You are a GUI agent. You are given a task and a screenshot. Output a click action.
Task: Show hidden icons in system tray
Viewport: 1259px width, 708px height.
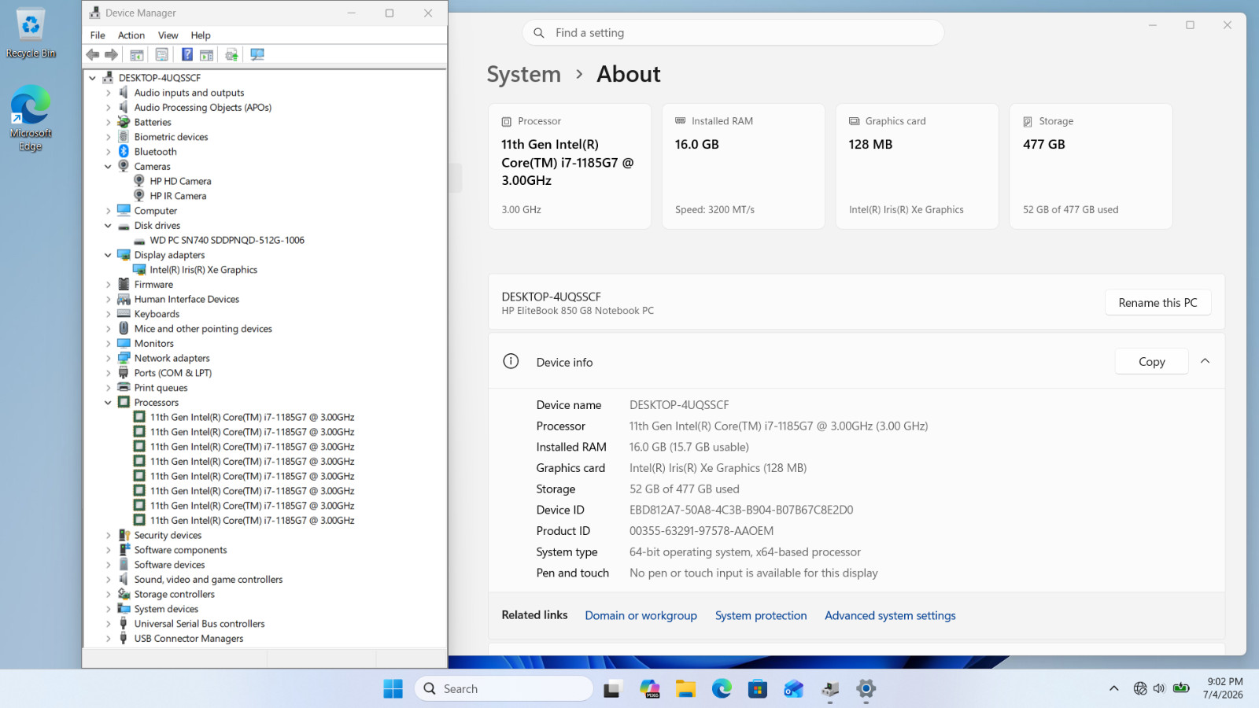pos(1113,688)
